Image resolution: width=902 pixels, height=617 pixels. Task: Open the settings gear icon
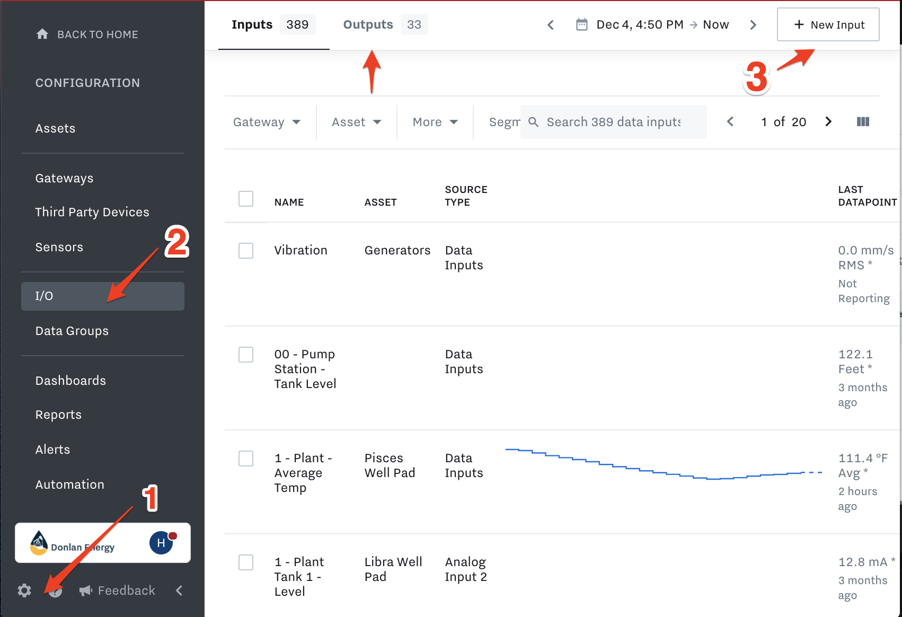pyautogui.click(x=24, y=590)
